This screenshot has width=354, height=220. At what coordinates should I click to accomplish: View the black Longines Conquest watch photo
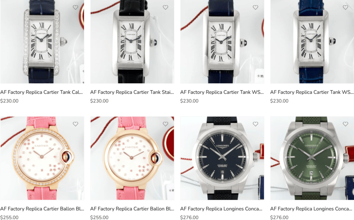pyautogui.click(x=222, y=158)
